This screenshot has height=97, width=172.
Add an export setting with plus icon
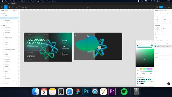coord(170,57)
